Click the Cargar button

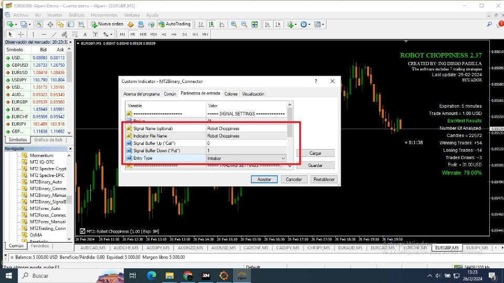316,153
